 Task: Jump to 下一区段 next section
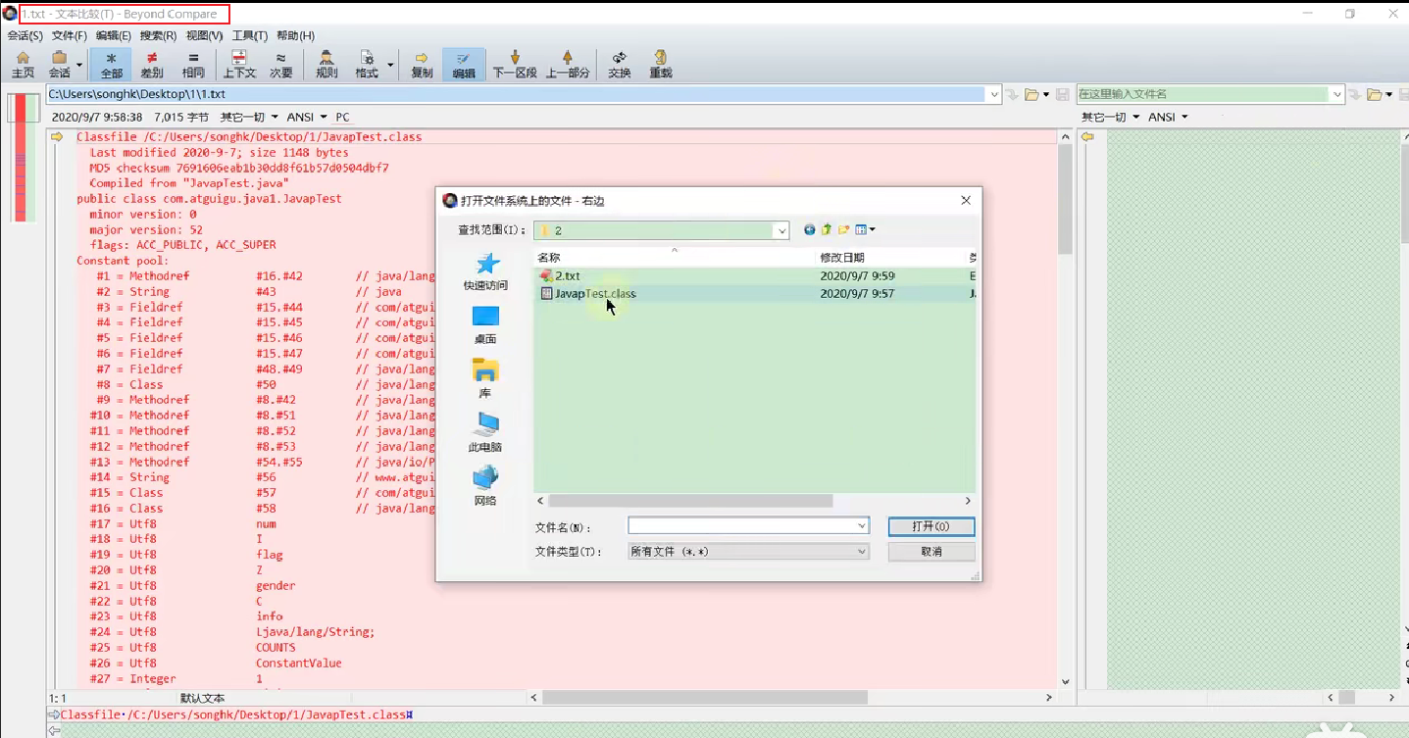[x=515, y=65]
